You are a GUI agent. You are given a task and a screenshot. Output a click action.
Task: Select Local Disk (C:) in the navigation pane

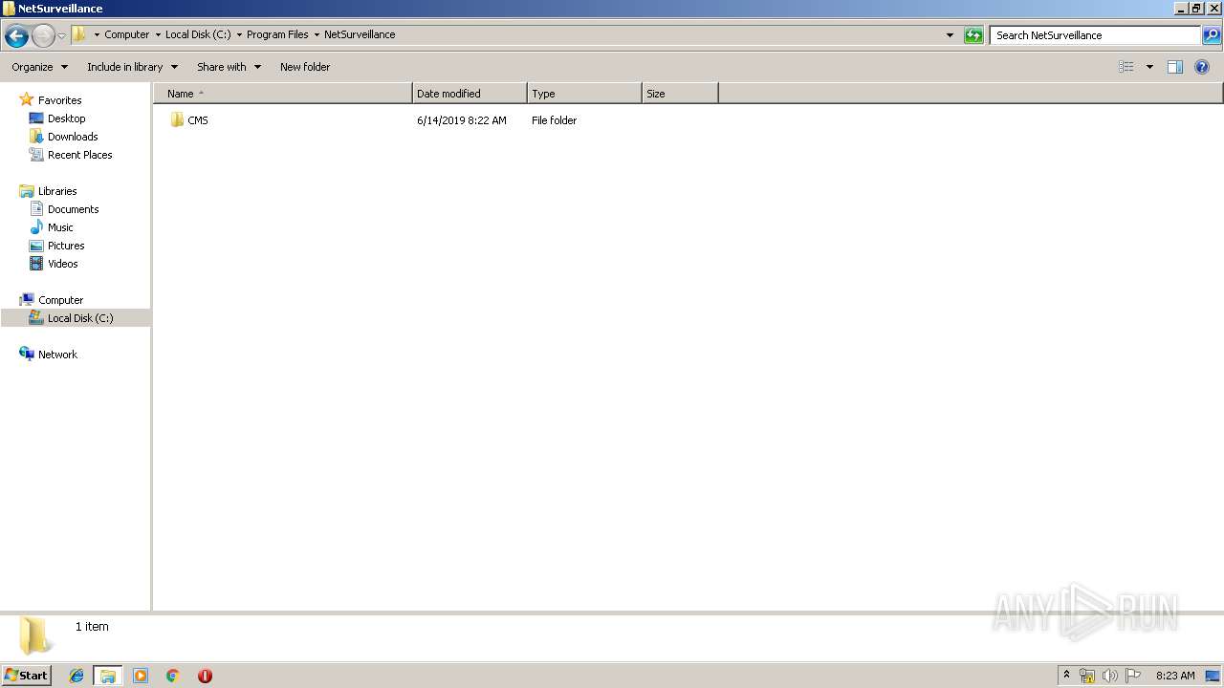pos(75,318)
